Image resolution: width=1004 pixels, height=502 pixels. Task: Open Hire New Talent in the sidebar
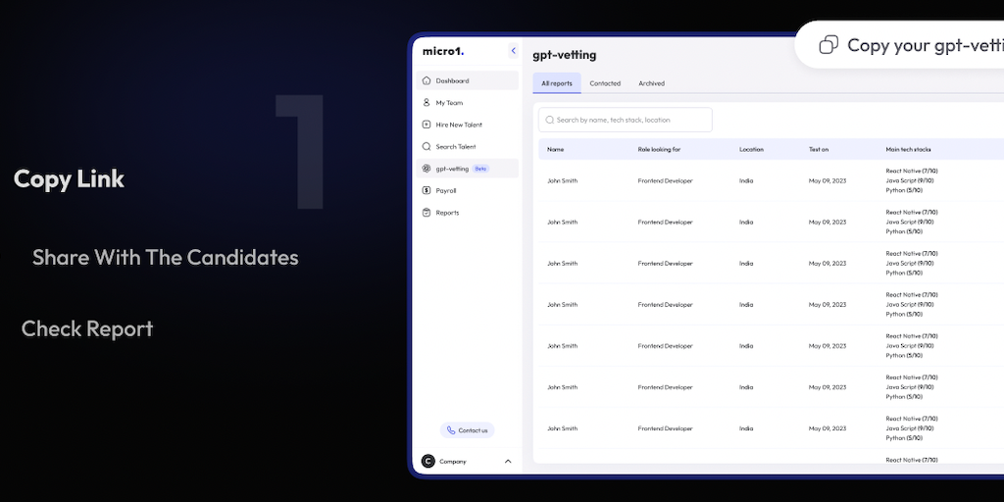[468, 125]
